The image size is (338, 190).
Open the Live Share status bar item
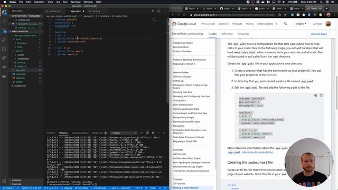click(81, 188)
